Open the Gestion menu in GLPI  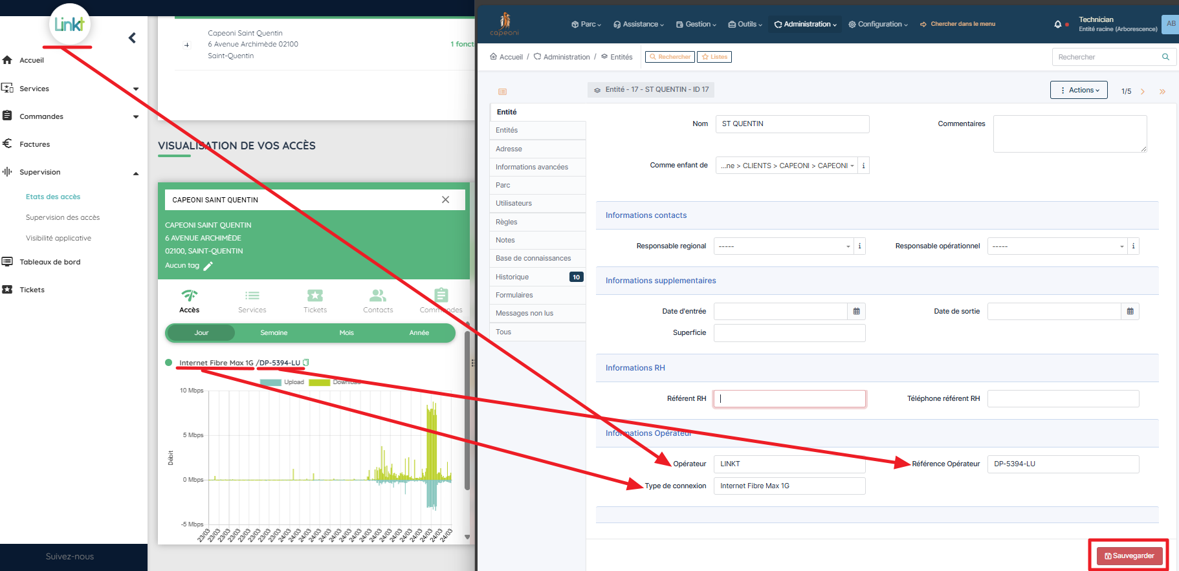(696, 24)
